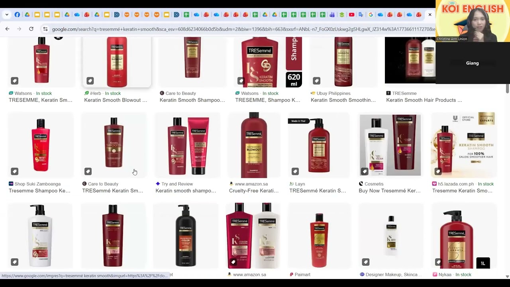Select the lazada Keratin Smooth ad thumbnail
510x287 pixels.
click(464, 145)
